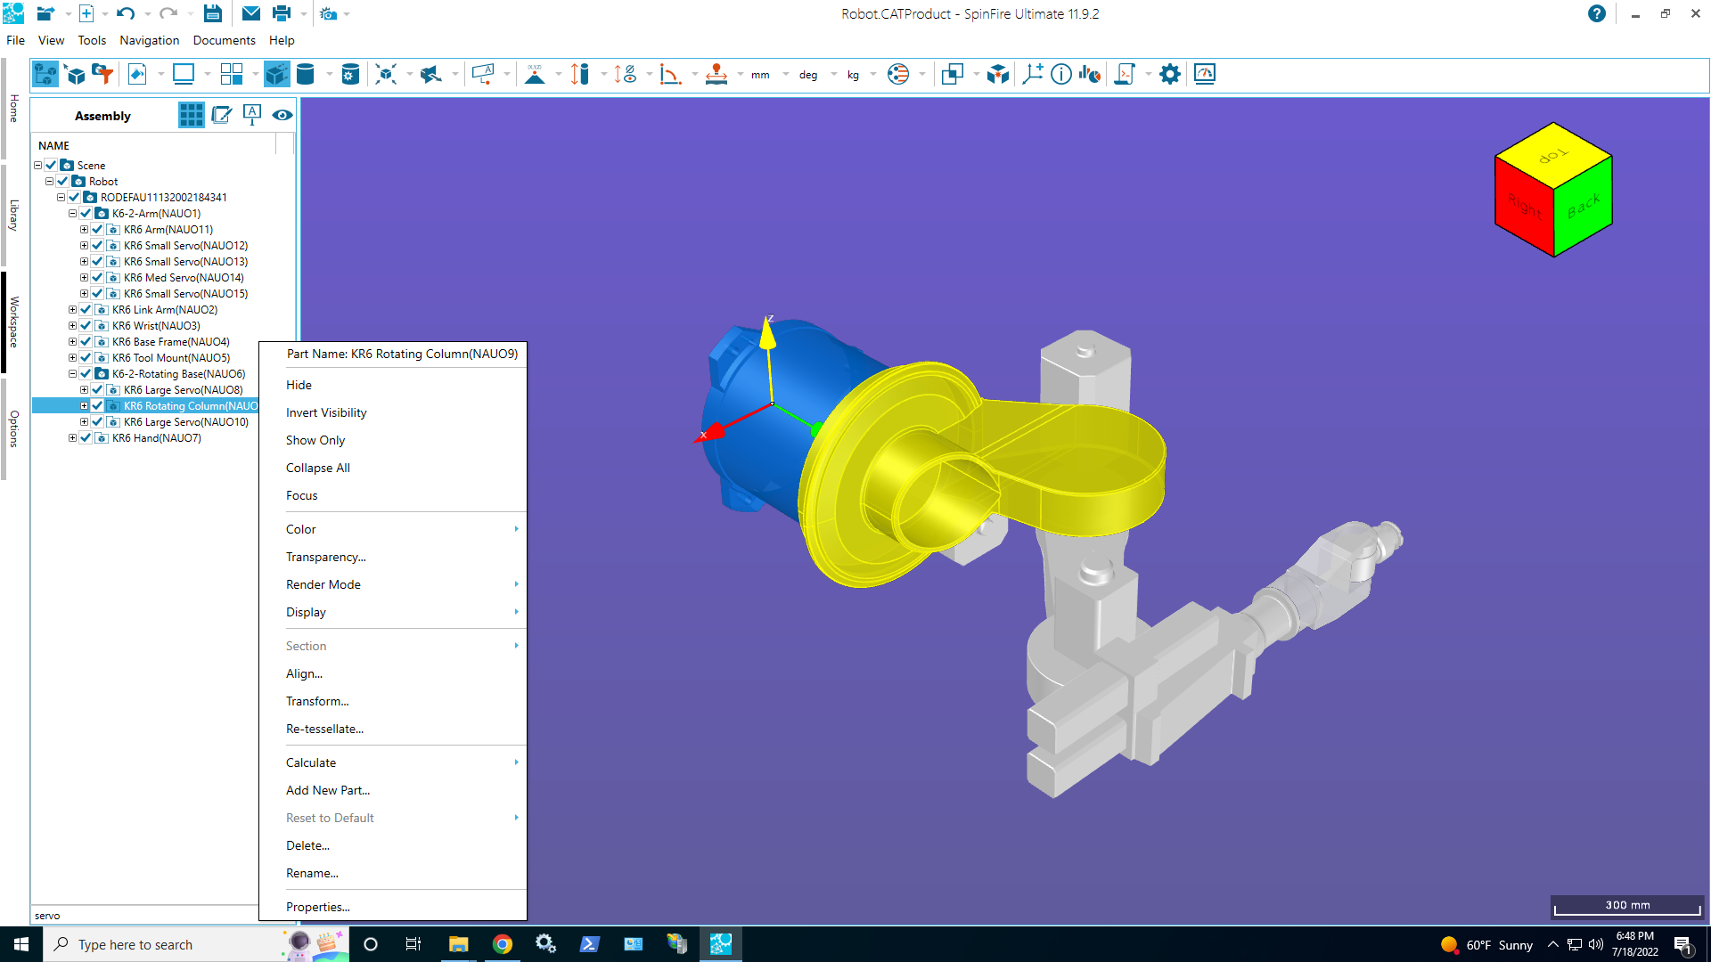Switch to the Options side tab

tap(13, 428)
